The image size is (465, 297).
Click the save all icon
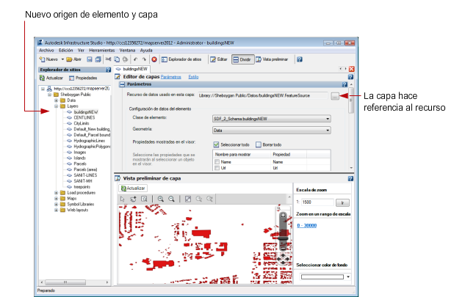click(x=98, y=59)
